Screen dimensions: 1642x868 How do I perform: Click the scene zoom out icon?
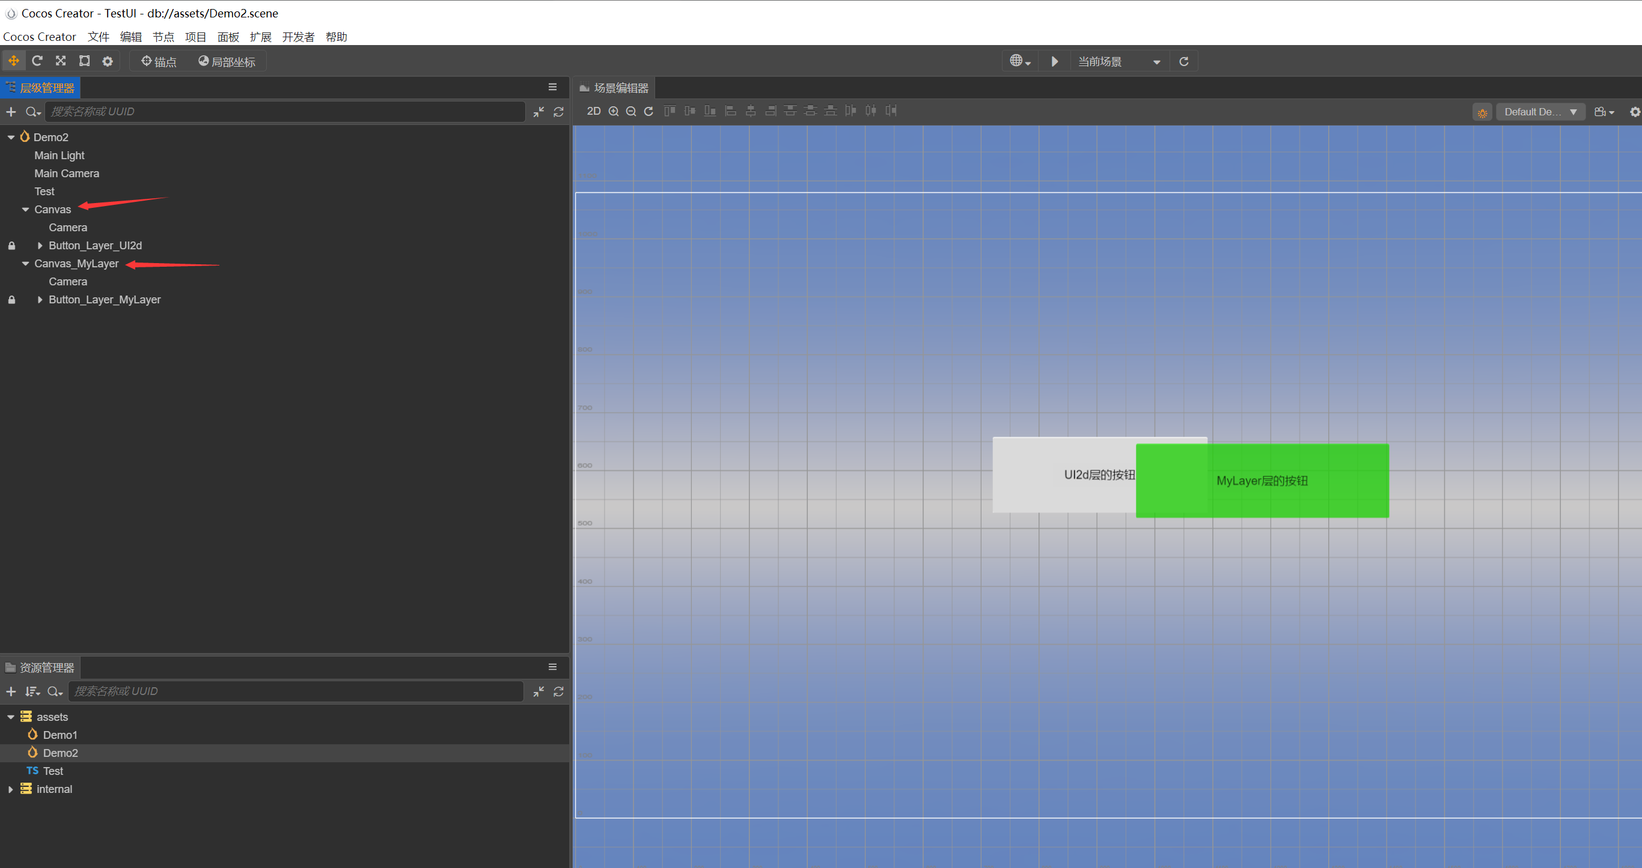(631, 112)
